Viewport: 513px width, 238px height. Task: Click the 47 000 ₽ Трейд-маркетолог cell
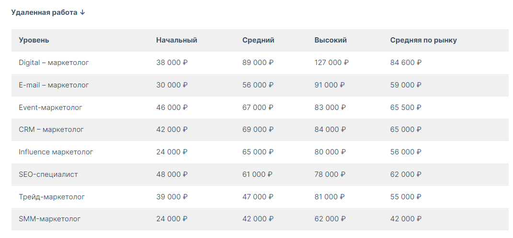[x=258, y=197]
